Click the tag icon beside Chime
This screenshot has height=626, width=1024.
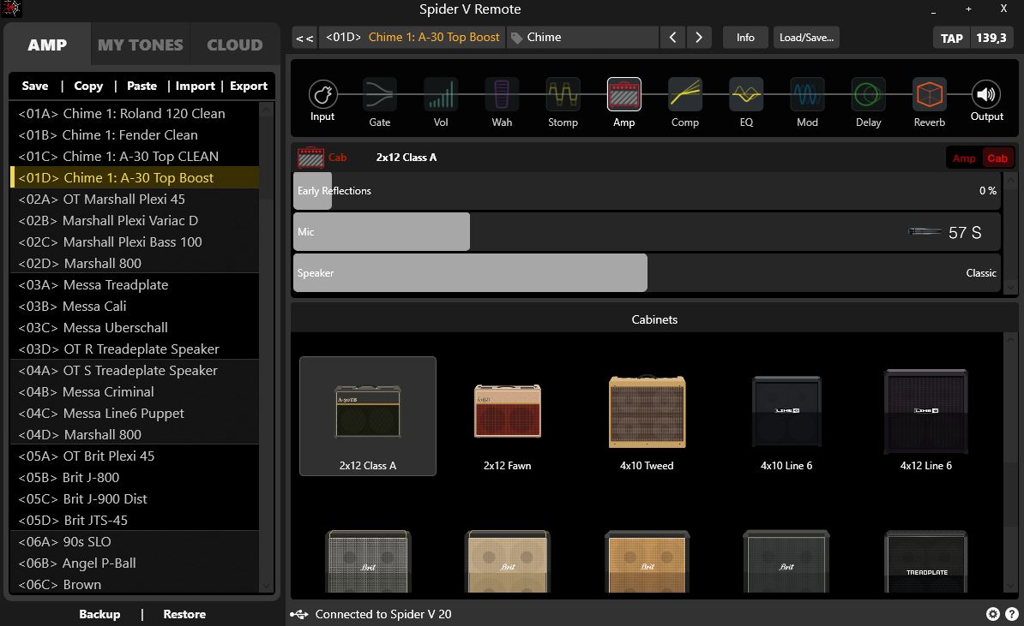click(x=516, y=38)
